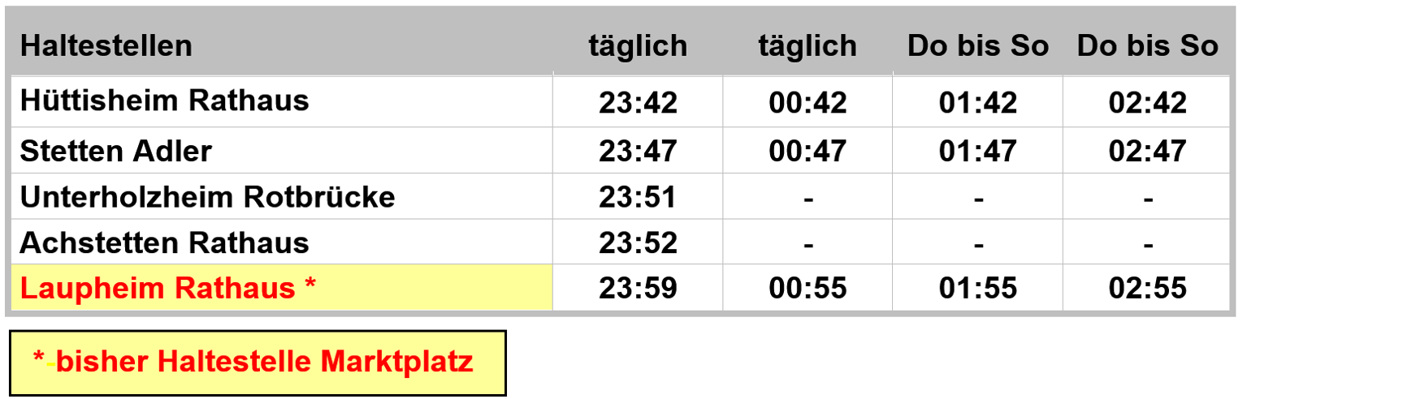Screen dimensions: 1416x399
Task: Select the Stetten Adler row label
Action: (x=115, y=151)
